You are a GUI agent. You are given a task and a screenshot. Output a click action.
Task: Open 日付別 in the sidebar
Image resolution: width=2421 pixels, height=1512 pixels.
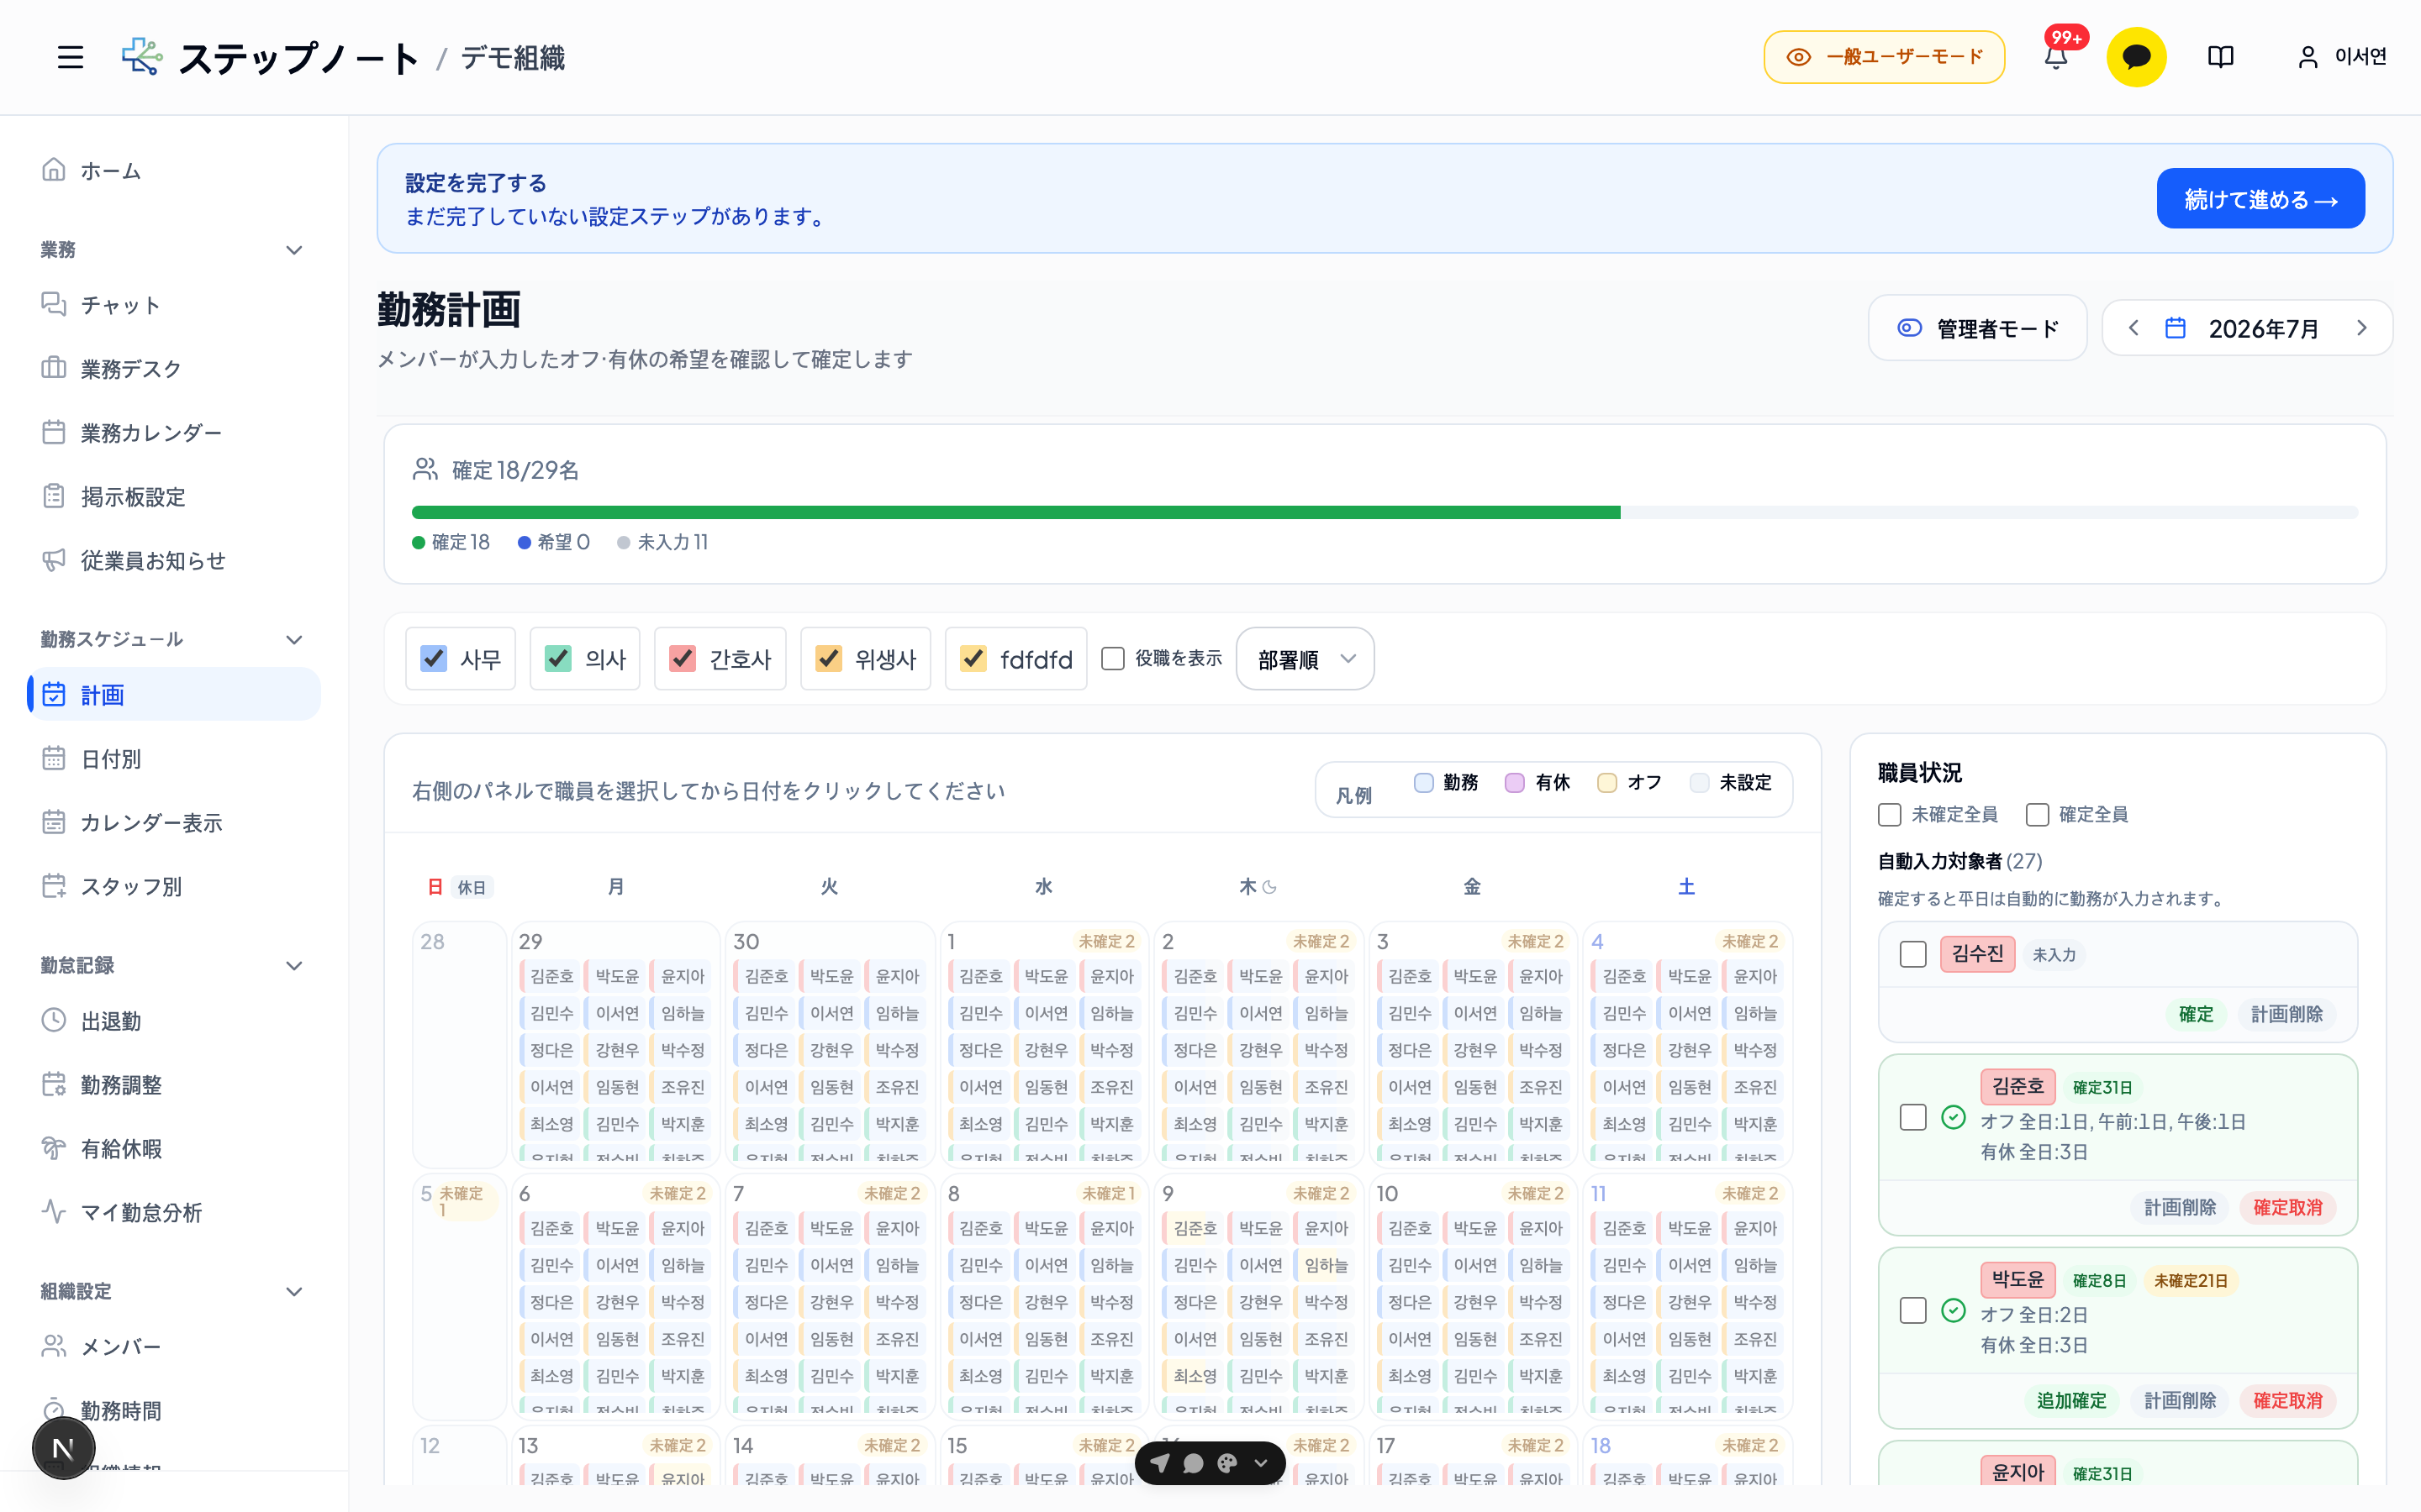point(175,758)
